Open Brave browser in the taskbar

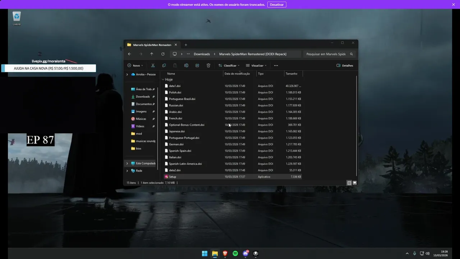click(225, 253)
